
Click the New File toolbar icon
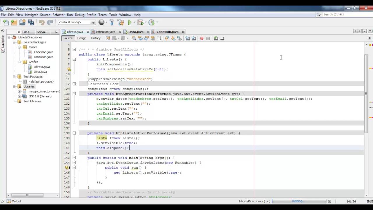tap(6, 22)
